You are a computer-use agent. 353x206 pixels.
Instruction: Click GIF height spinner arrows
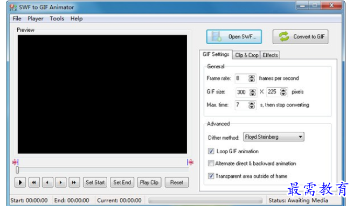click(x=283, y=92)
